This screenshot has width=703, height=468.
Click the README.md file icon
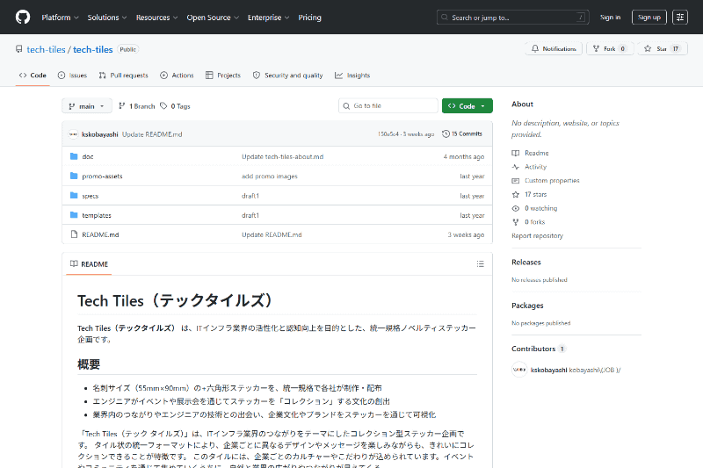point(74,234)
